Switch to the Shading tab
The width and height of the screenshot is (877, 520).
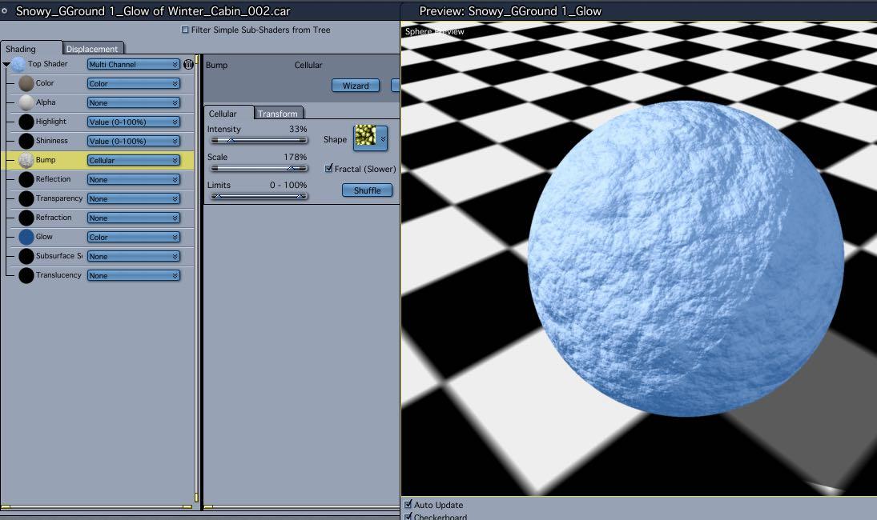pos(30,49)
